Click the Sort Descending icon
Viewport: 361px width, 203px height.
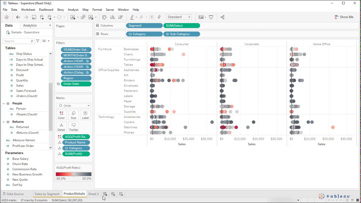(x=120, y=17)
